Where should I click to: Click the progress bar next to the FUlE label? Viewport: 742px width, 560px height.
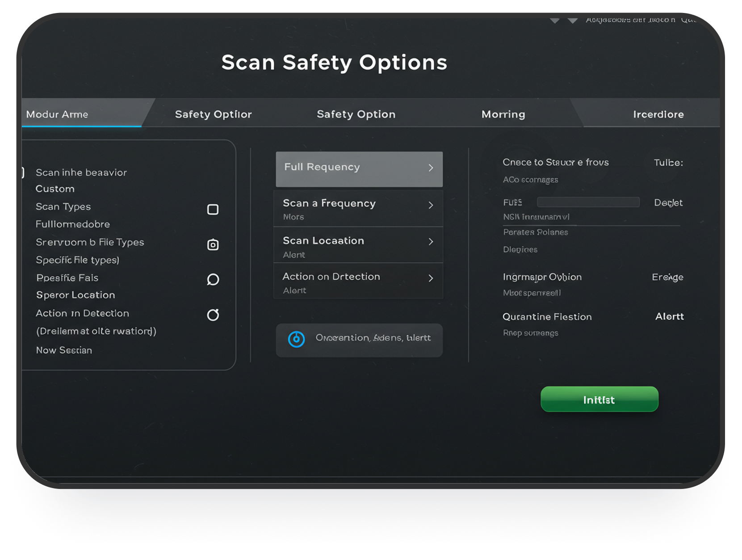tap(588, 202)
